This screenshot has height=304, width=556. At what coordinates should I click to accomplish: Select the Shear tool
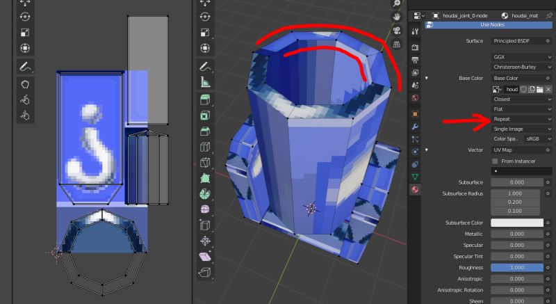205,257
